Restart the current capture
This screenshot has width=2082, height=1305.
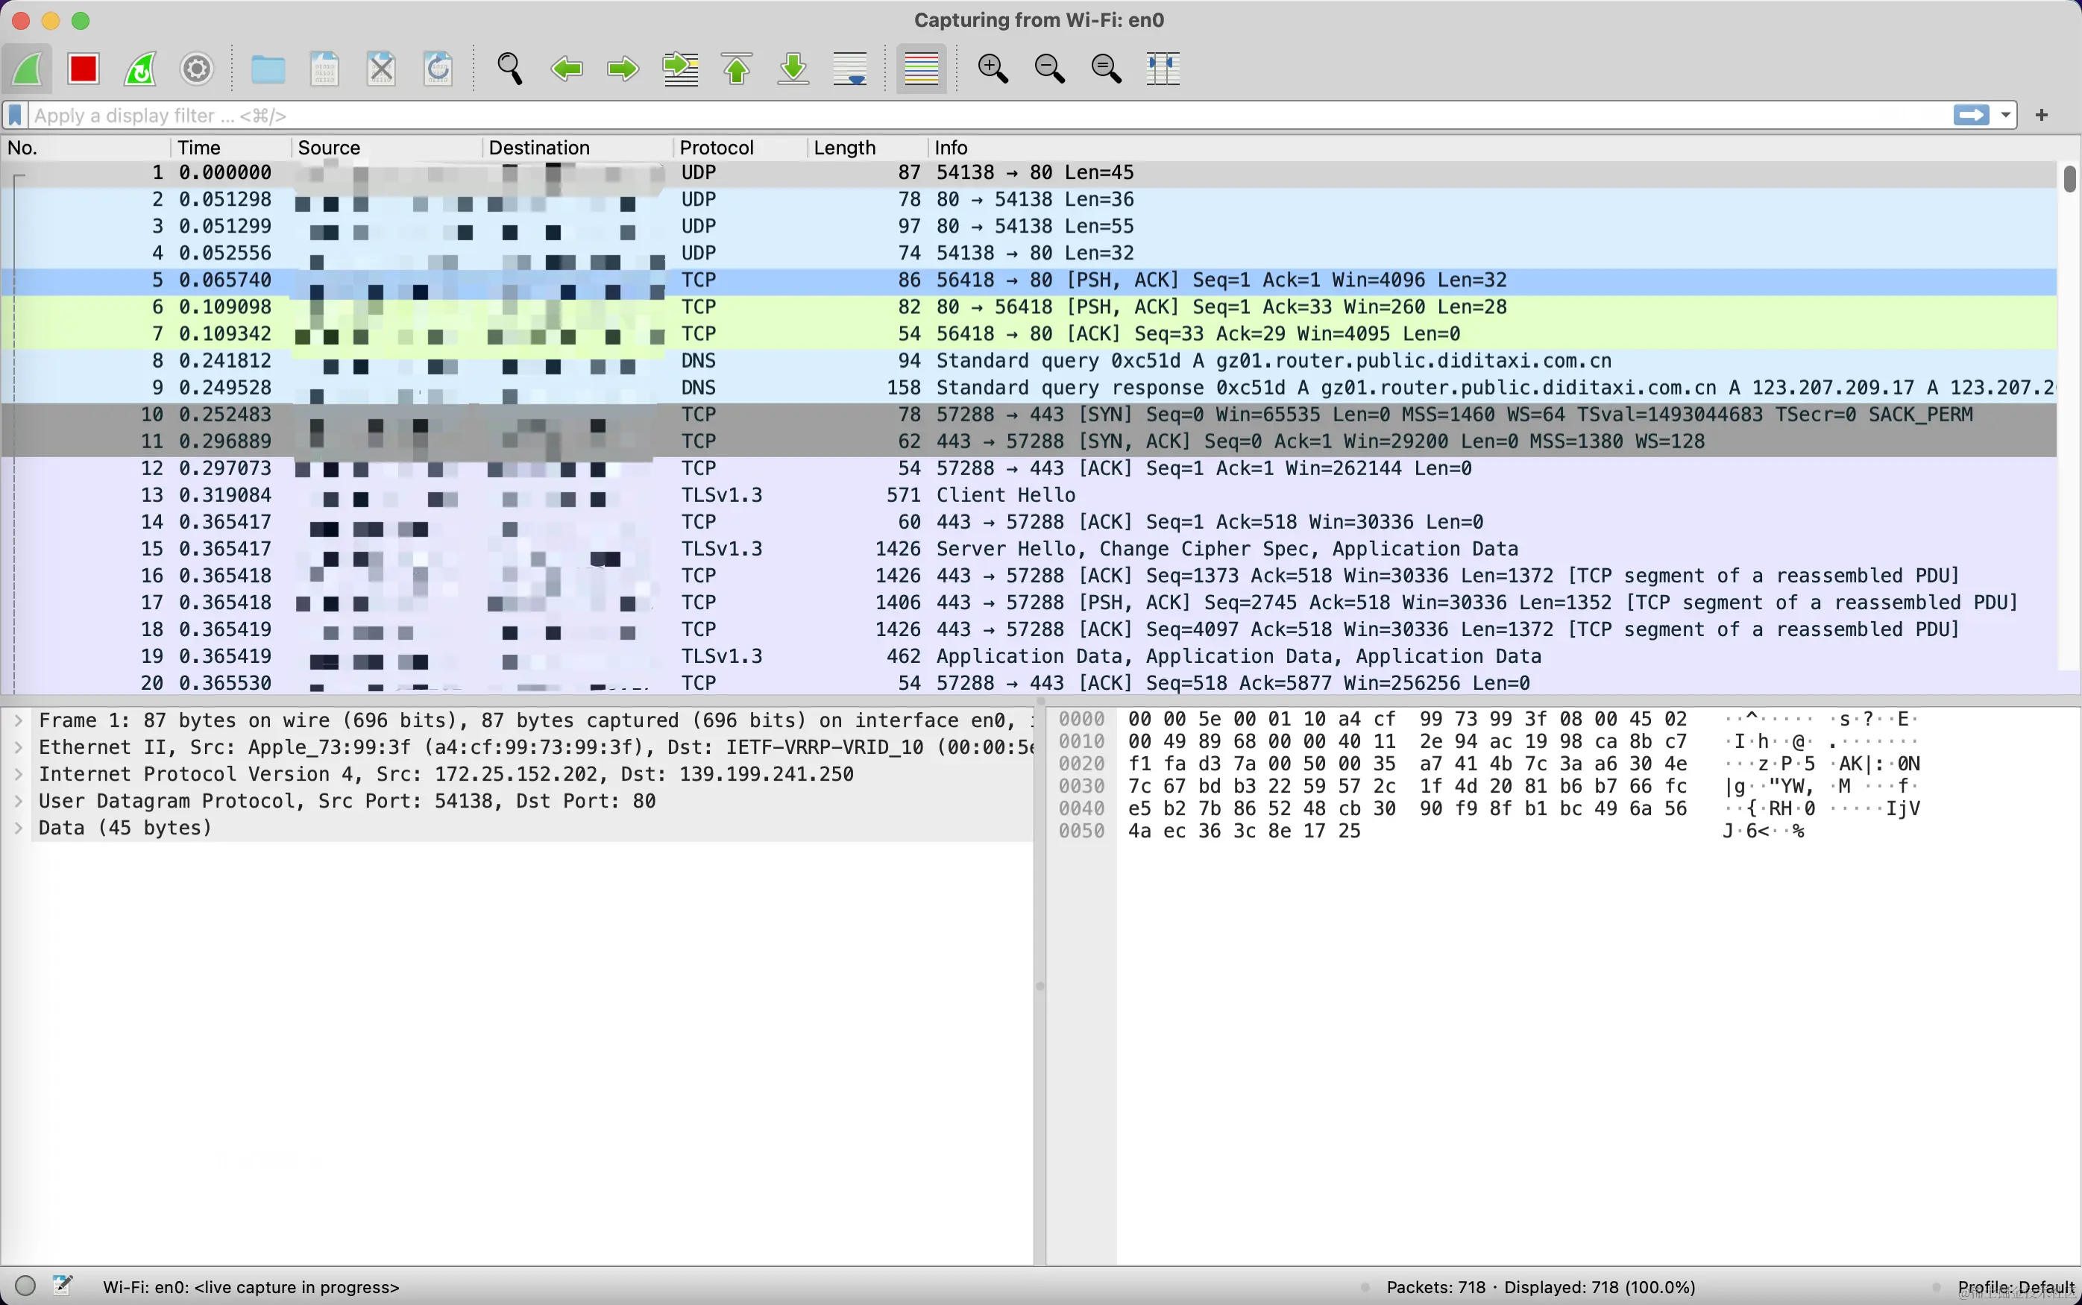(139, 69)
